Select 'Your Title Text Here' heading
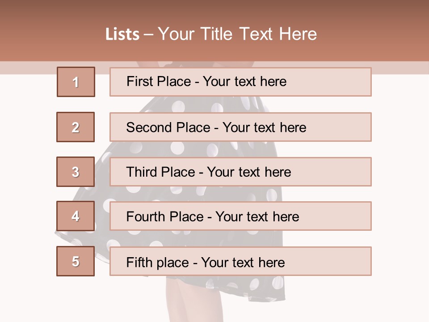The width and height of the screenshot is (429, 322). tap(237, 34)
